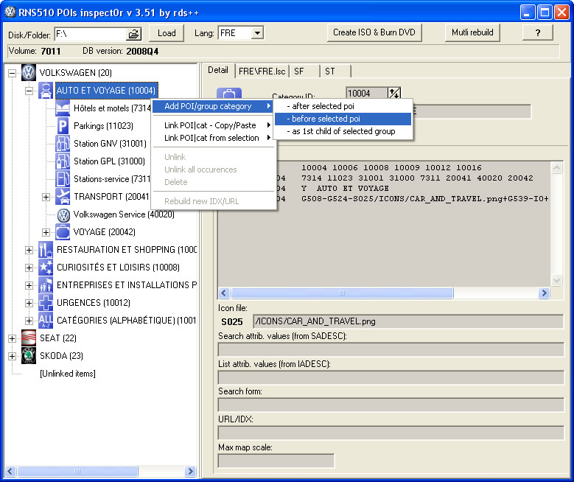Switch to the FRE\FRE.lsc tab
The height and width of the screenshot is (482, 574).
261,71
